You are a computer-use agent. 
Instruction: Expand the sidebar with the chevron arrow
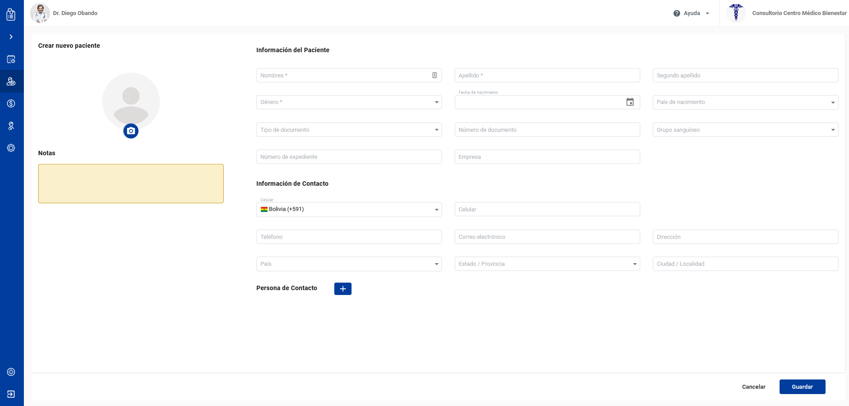pos(11,37)
